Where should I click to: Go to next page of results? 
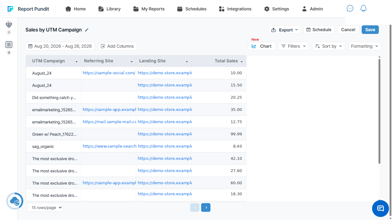click(x=206, y=207)
